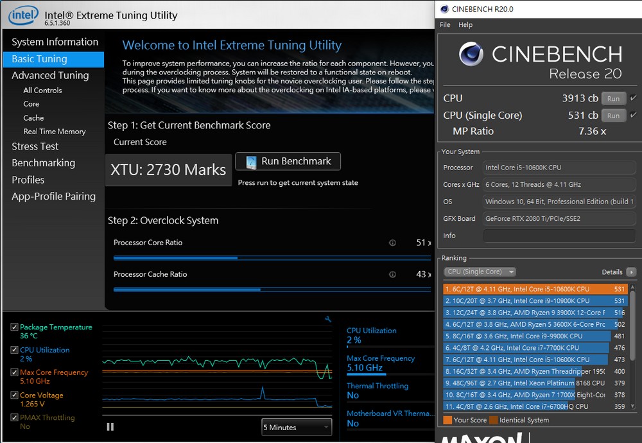This screenshot has width=642, height=443.
Task: Open monitor settings wrench icon
Action: pyautogui.click(x=328, y=319)
